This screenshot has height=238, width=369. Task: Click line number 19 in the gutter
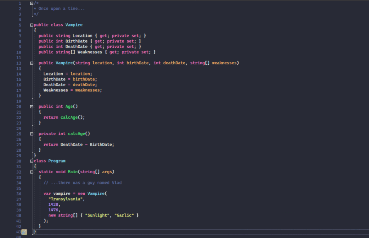(x=19, y=101)
